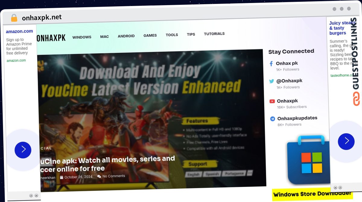Go to the TUTORIALS menu item
Viewport: 362px width, 202px height.
pyautogui.click(x=214, y=34)
